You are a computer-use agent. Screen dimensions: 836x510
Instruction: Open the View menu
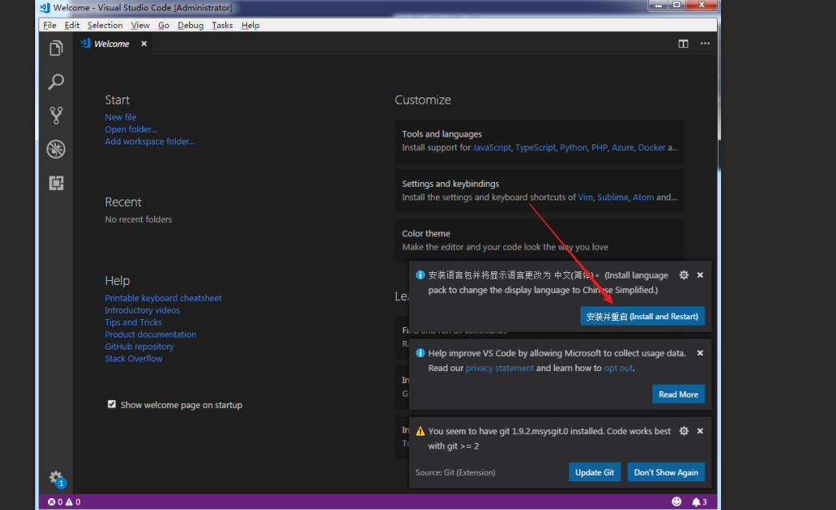coord(141,25)
